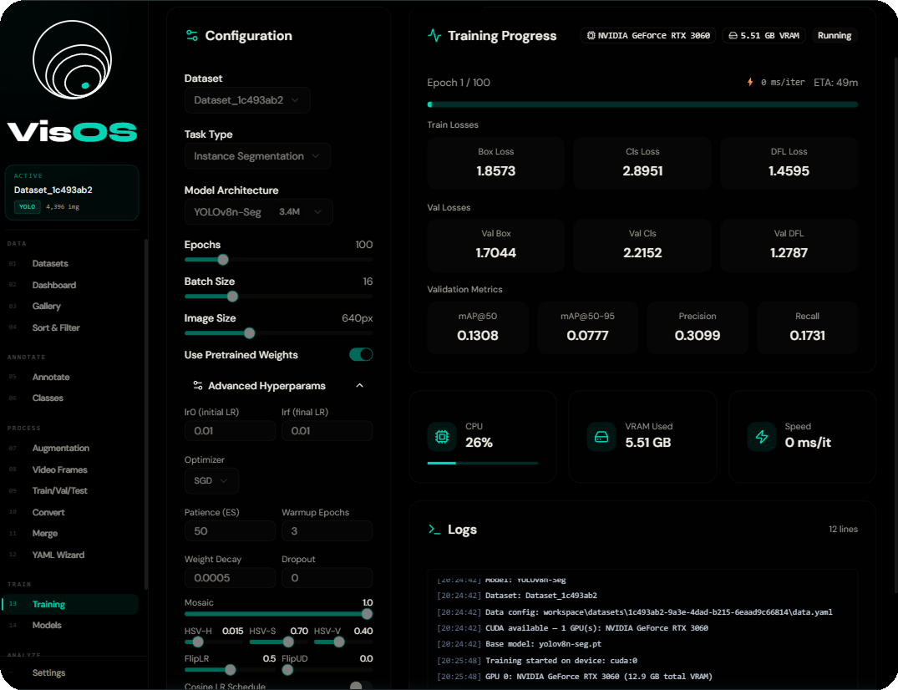
Task: Click the HSV-H slider handle
Action: tap(198, 642)
